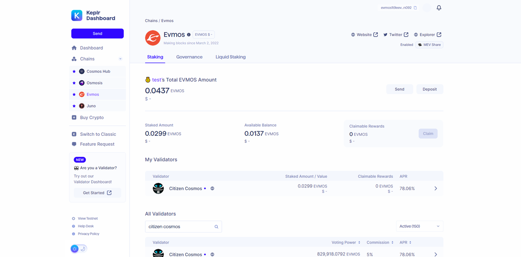Click Chains in the breadcrumb

151,21
